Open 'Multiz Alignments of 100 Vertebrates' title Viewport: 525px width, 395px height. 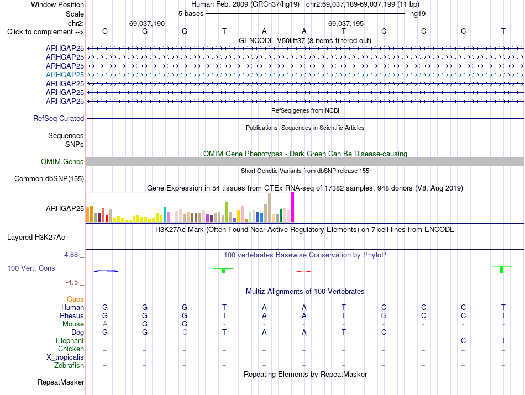305,292
